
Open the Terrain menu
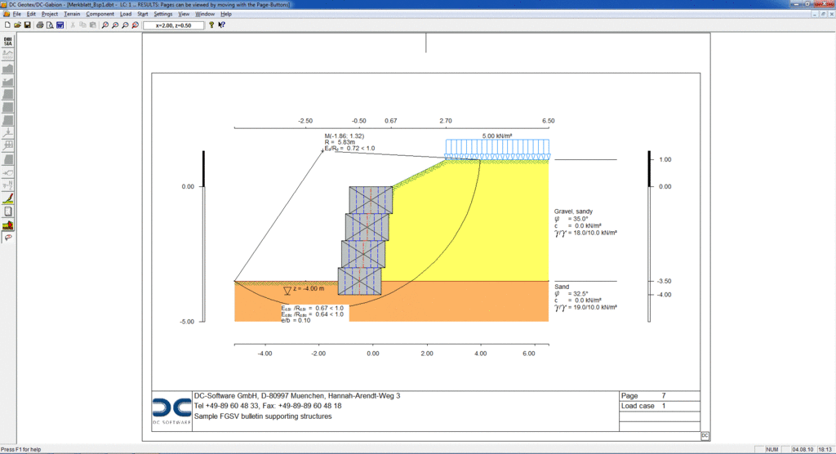point(72,14)
